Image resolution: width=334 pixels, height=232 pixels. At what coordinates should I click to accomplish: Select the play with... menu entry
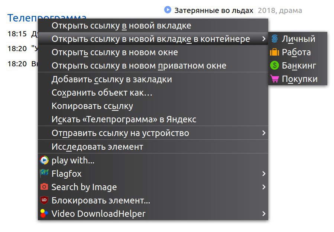(153, 160)
